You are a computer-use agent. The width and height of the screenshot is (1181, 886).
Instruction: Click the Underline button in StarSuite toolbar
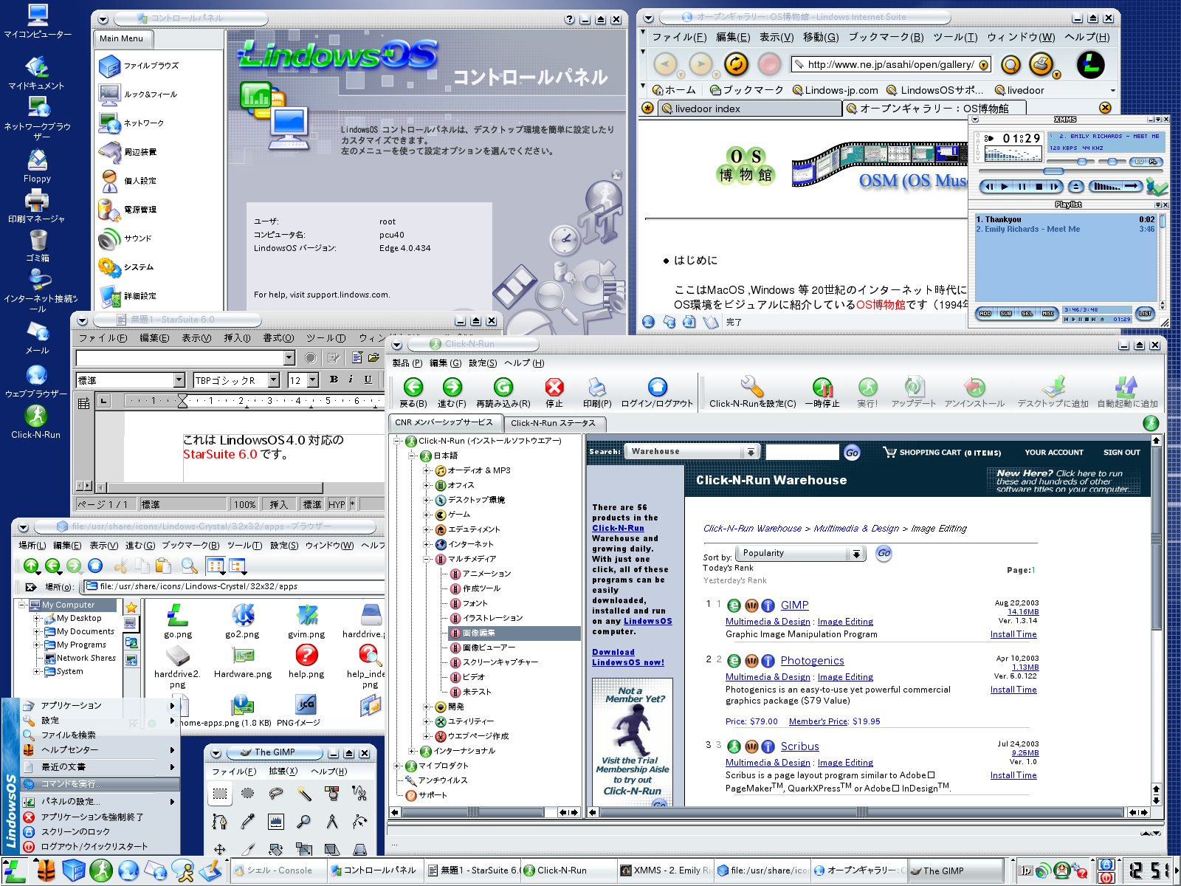tap(368, 380)
